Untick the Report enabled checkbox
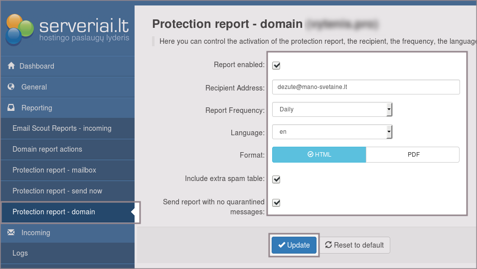The width and height of the screenshot is (477, 269). tap(276, 66)
